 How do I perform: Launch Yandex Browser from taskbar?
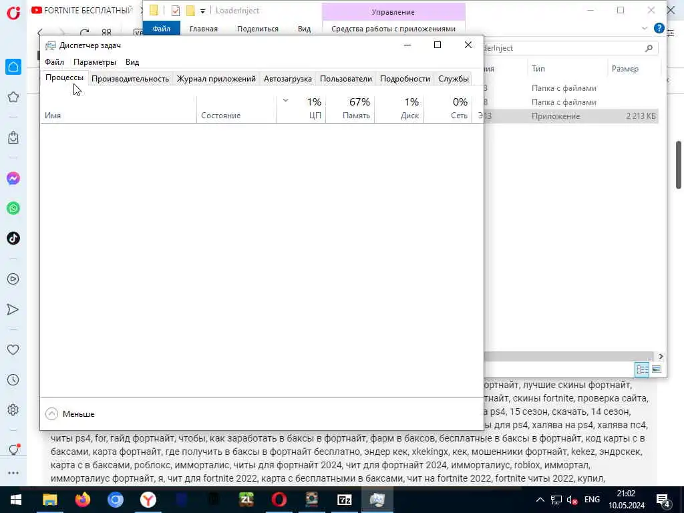[x=148, y=500]
